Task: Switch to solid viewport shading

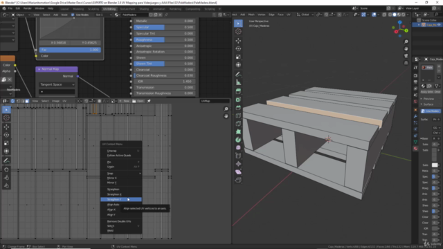Action: click(x=395, y=15)
